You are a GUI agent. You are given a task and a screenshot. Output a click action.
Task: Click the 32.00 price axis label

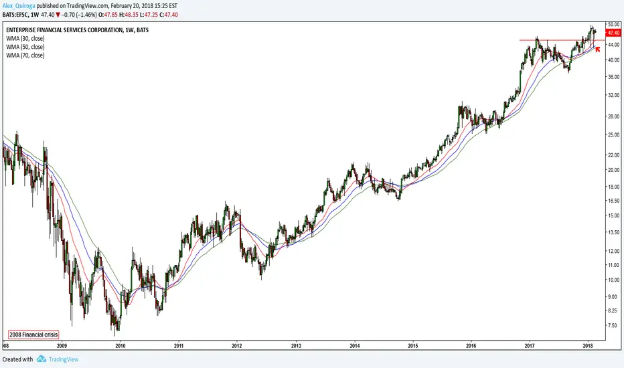[x=614, y=96]
